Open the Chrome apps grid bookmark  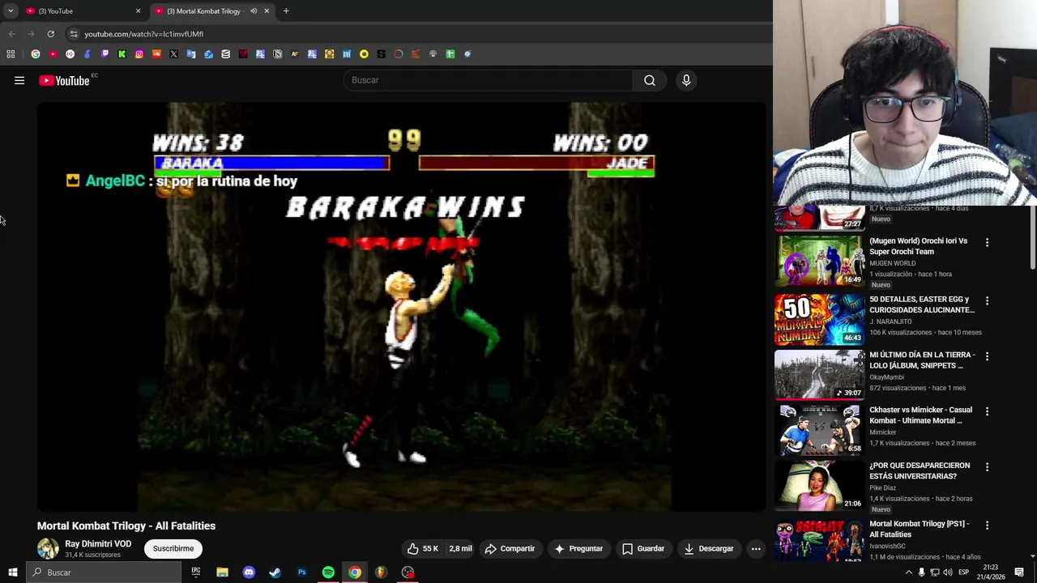tap(11, 54)
